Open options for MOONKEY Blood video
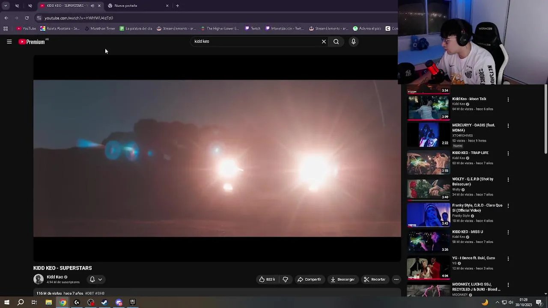The height and width of the screenshot is (308, 548). click(508, 285)
